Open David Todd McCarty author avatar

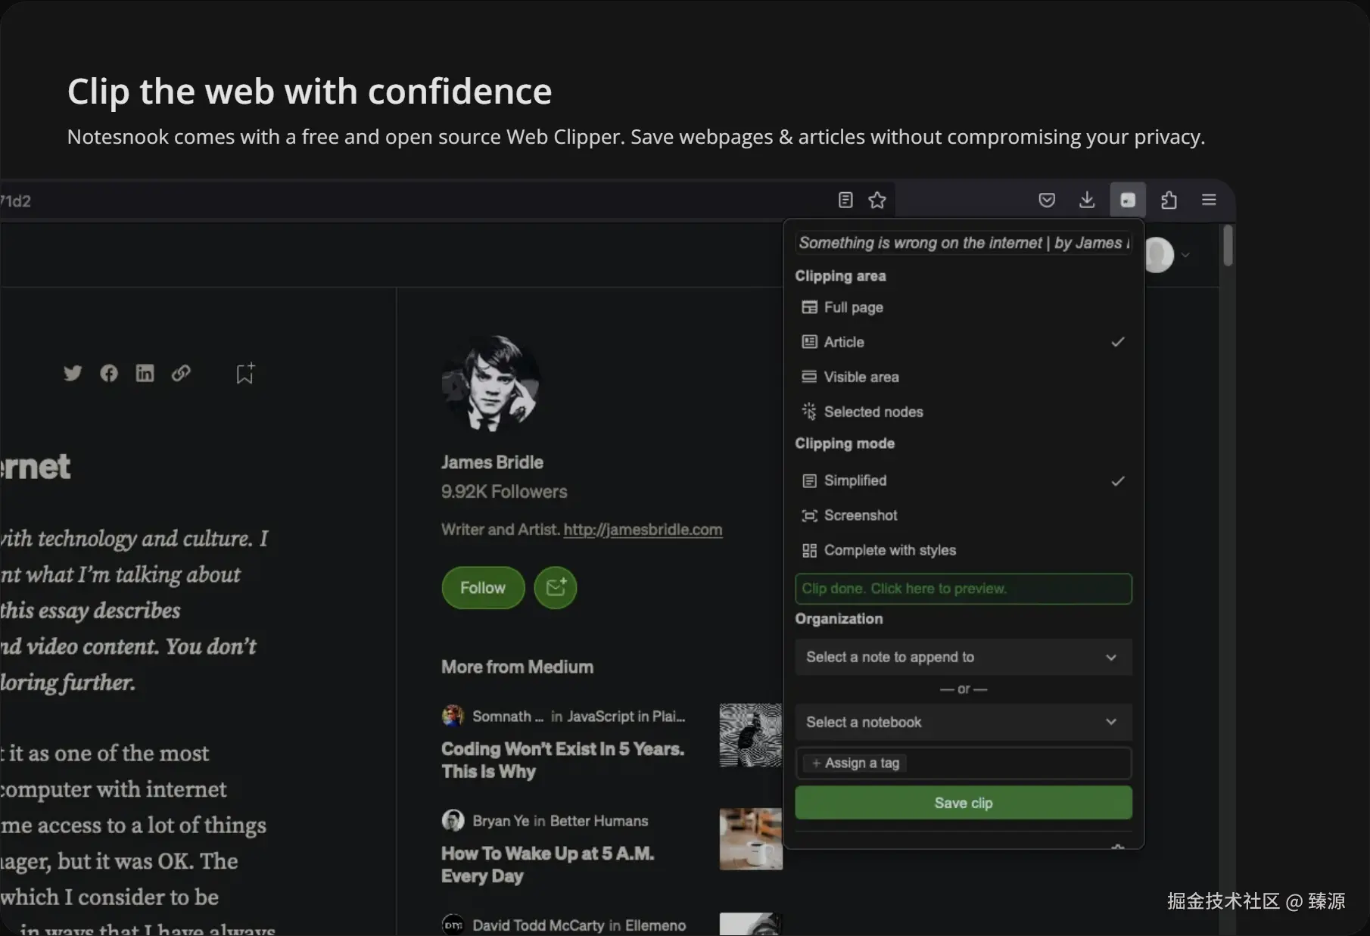453,925
